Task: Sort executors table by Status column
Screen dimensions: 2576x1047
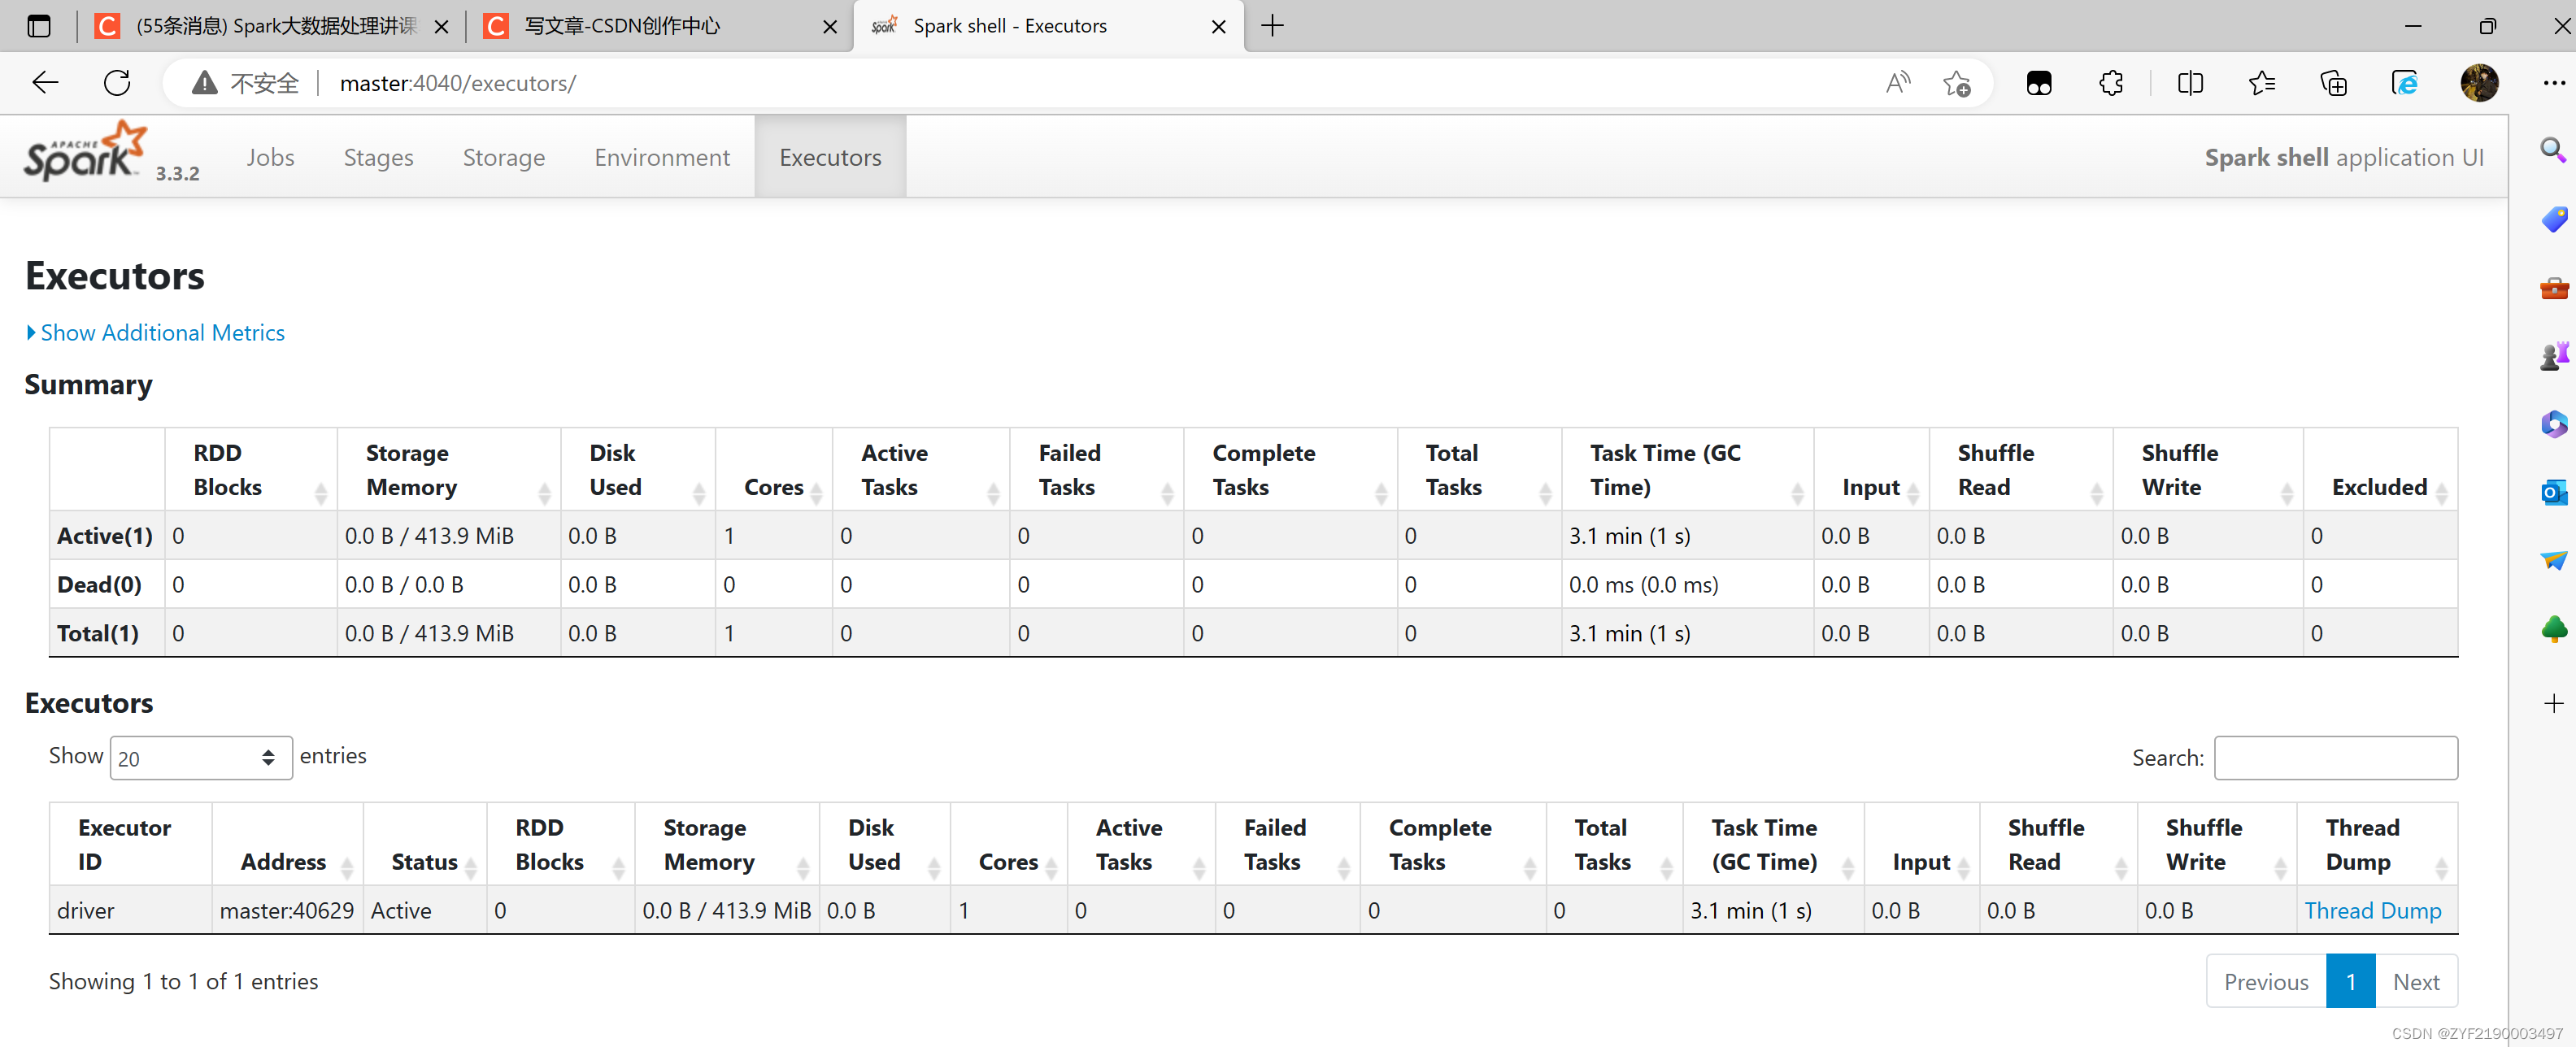Action: point(424,862)
